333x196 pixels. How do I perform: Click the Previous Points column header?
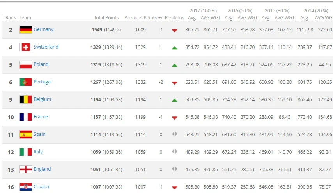coord(140,17)
